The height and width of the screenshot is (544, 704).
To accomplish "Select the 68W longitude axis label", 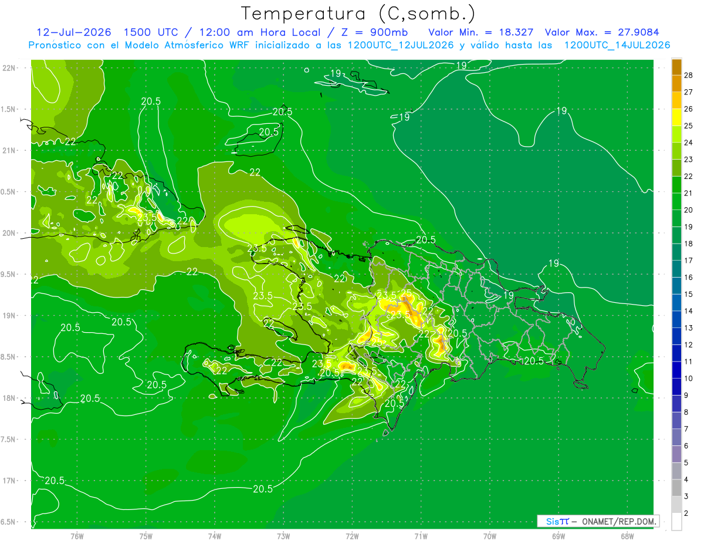I will pos(627,536).
